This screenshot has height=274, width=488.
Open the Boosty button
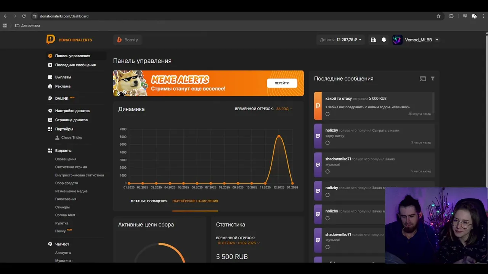click(x=127, y=40)
